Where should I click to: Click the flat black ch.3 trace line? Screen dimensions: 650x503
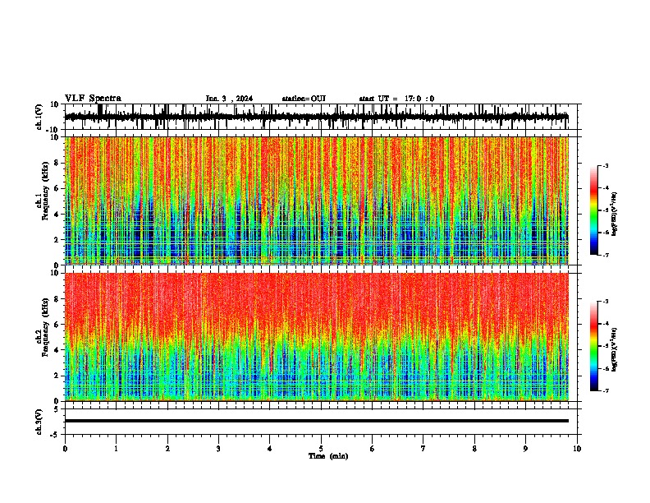(316, 421)
